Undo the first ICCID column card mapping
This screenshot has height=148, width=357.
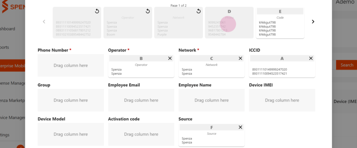[97, 11]
